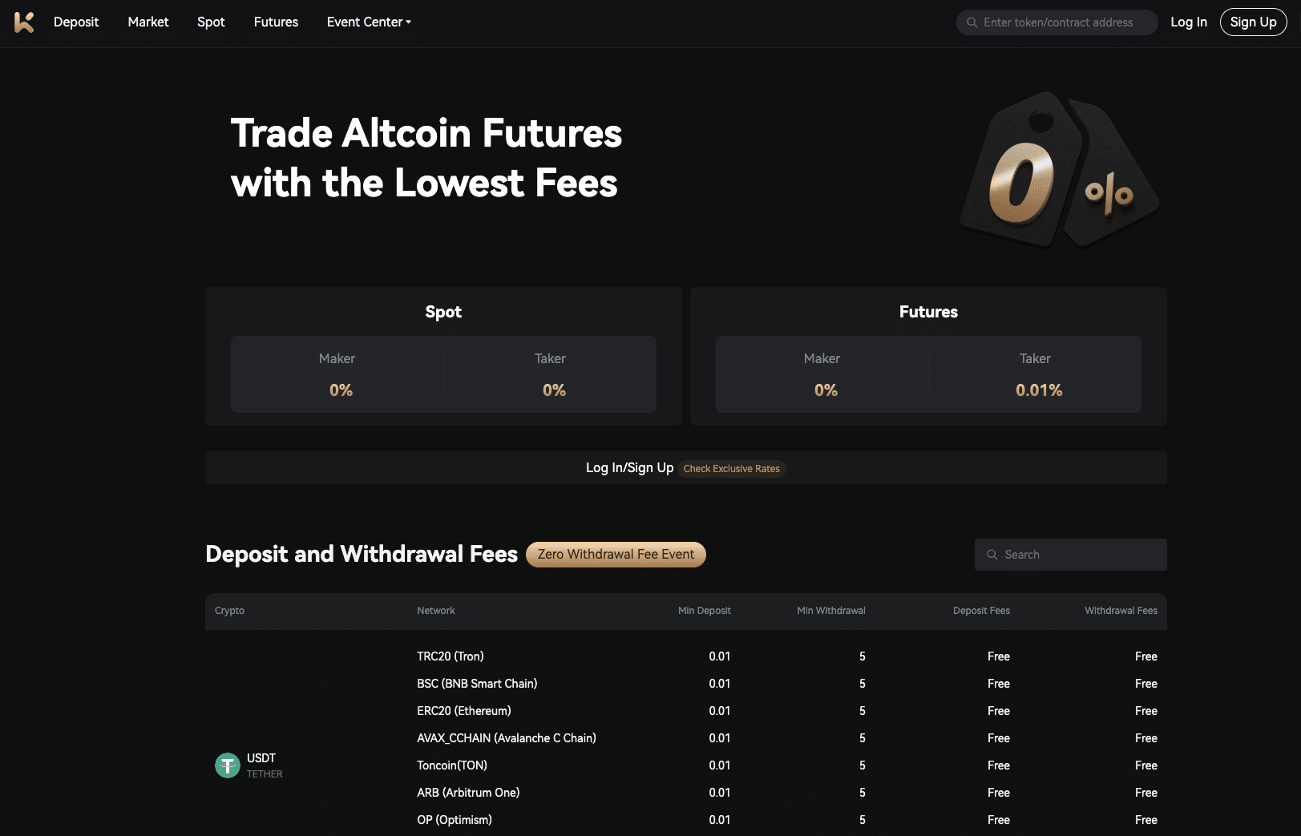Click the token/contract address input field

point(1058,22)
